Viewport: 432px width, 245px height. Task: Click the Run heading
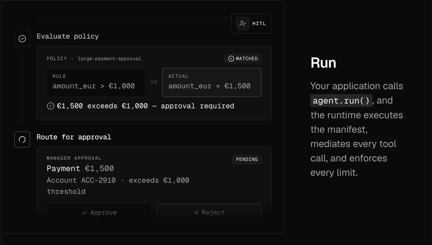pyautogui.click(x=323, y=63)
